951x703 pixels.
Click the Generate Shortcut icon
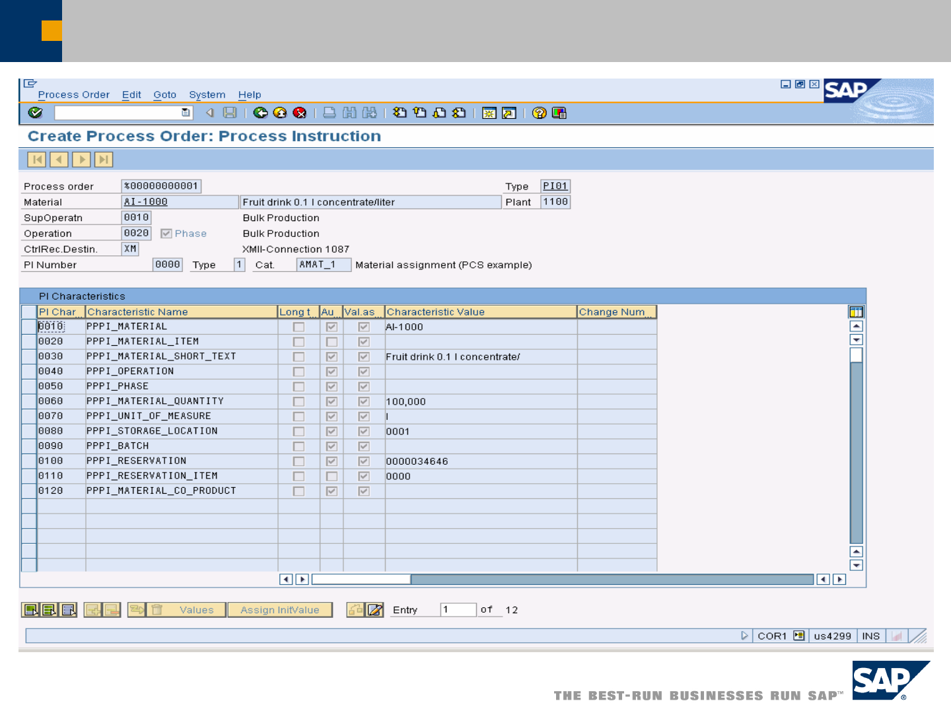coord(509,113)
